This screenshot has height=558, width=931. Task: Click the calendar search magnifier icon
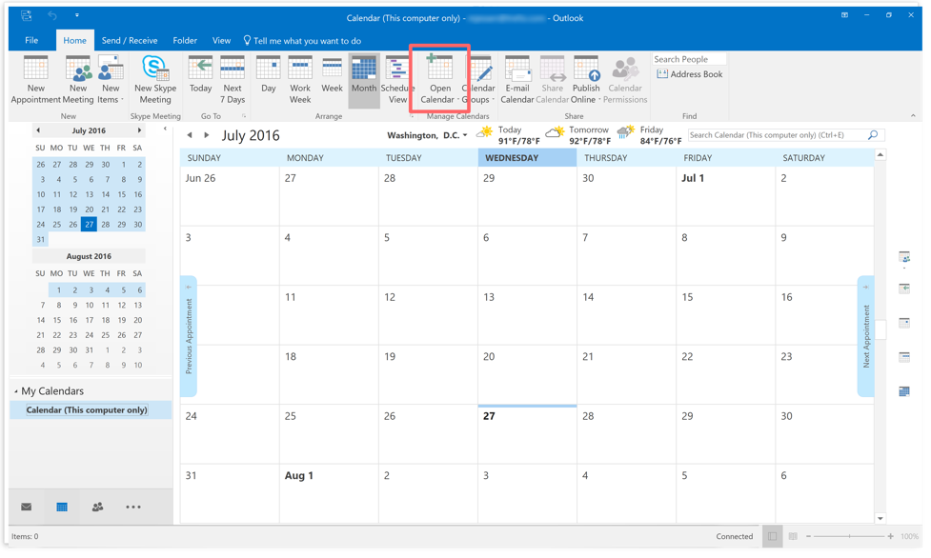[x=873, y=135]
